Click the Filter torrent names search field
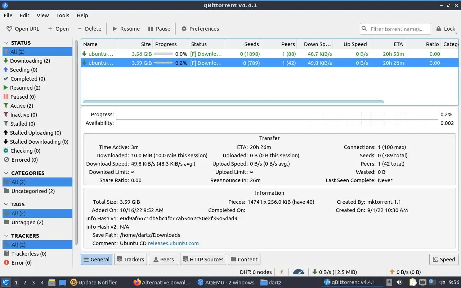This screenshot has height=288, width=461. click(x=395, y=29)
